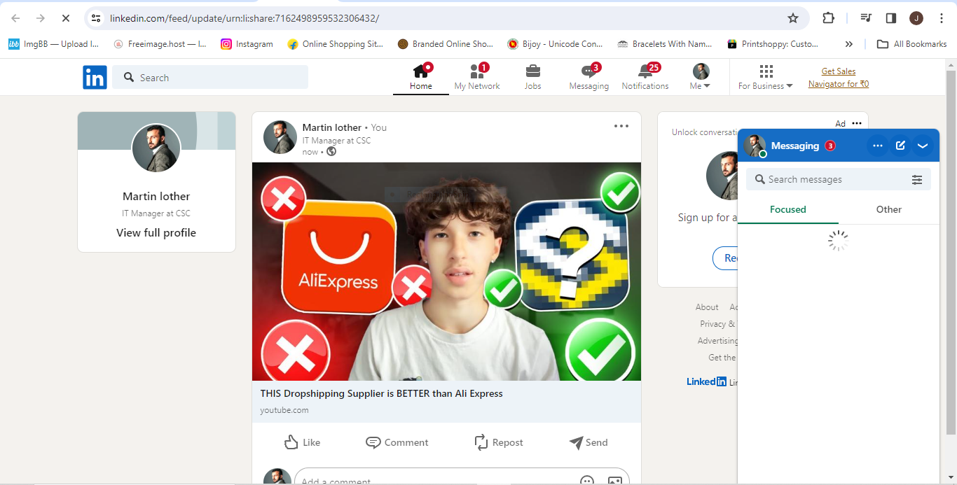Screen dimensions: 957x485
Task: Open the Freeimage.host bookmark
Action: [x=160, y=43]
